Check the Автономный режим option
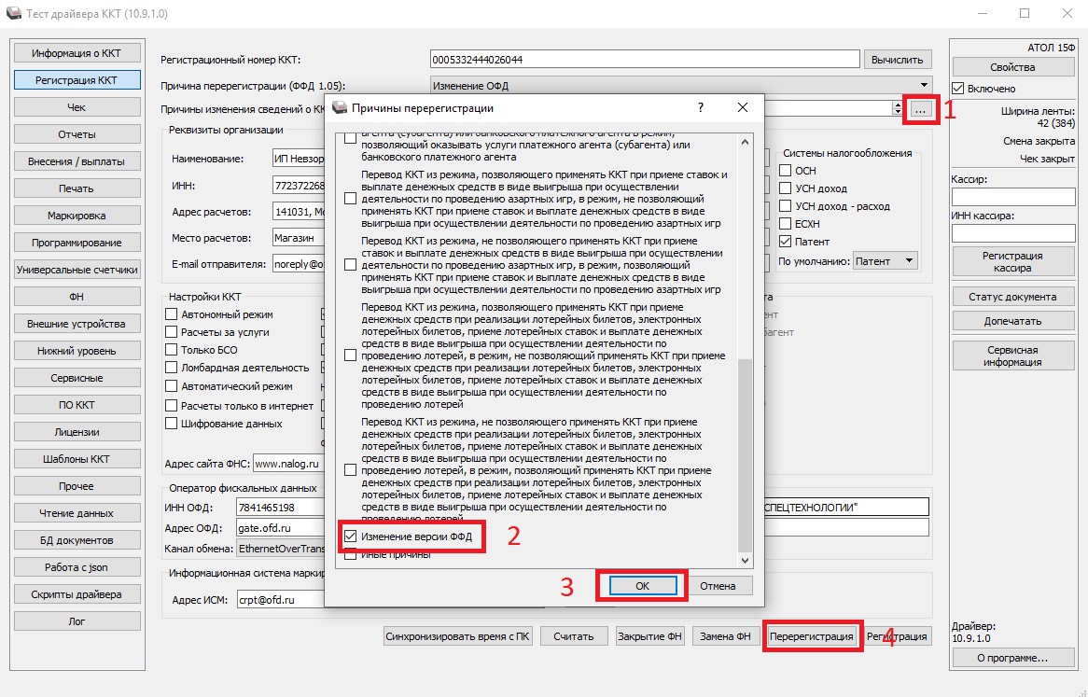1088x697 pixels. pos(171,314)
